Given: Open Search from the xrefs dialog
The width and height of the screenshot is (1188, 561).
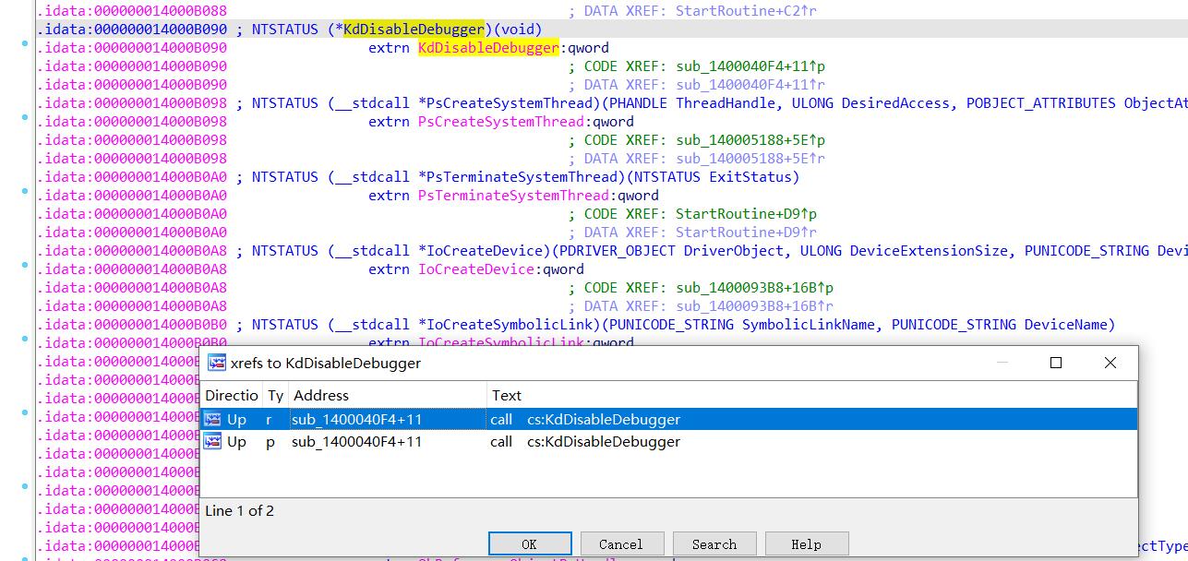Looking at the screenshot, I should [x=714, y=543].
